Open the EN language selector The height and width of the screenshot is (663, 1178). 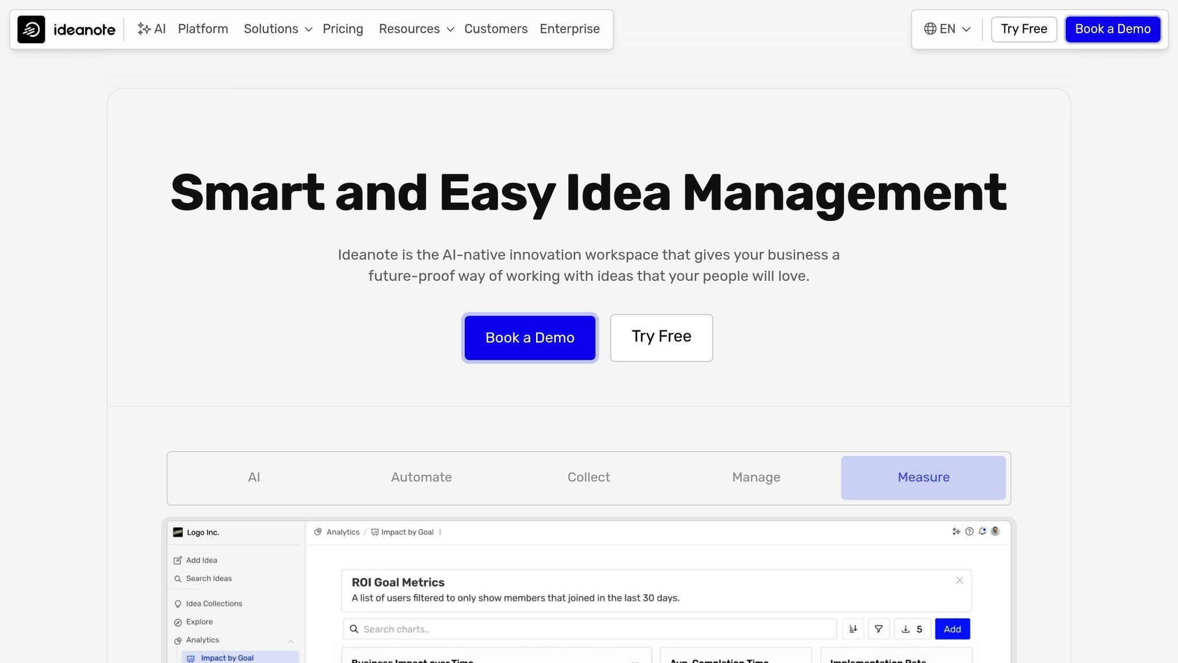coord(947,29)
